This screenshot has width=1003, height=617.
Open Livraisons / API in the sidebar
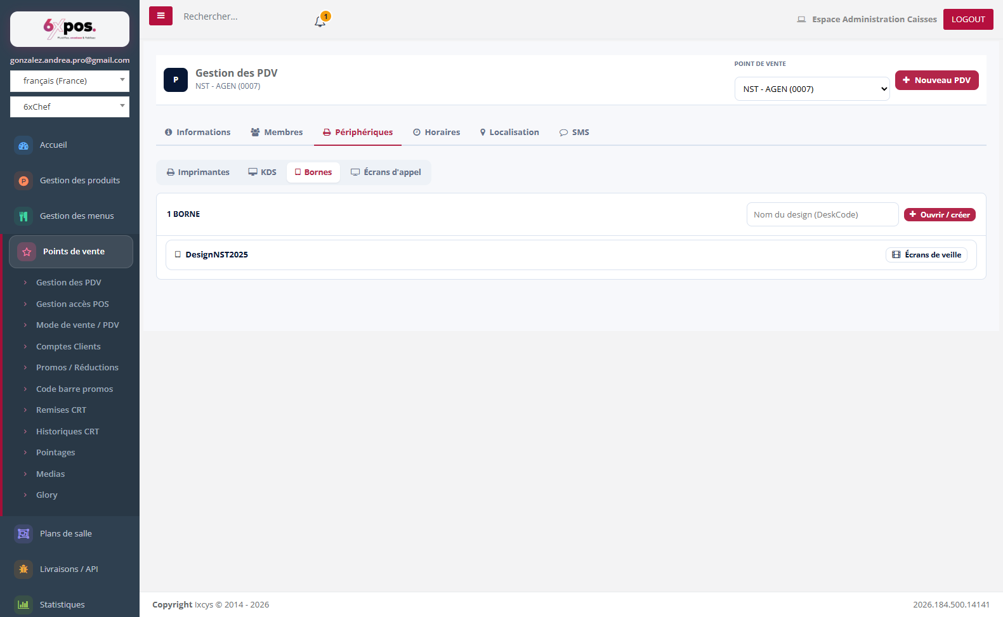pos(69,569)
